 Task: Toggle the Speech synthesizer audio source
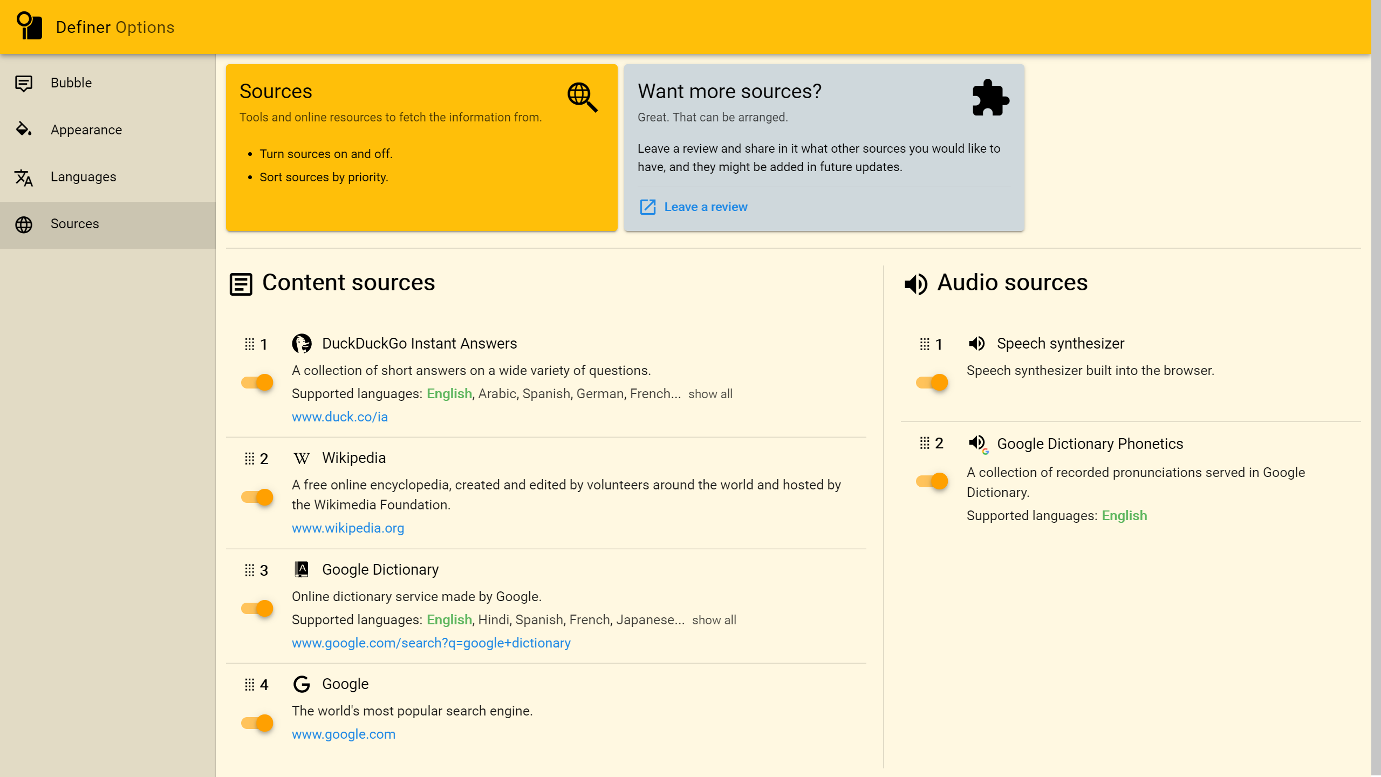[x=932, y=383]
